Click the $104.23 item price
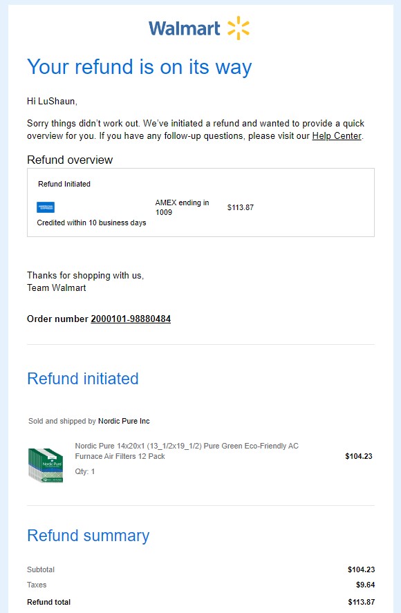401x613 pixels. tap(359, 456)
